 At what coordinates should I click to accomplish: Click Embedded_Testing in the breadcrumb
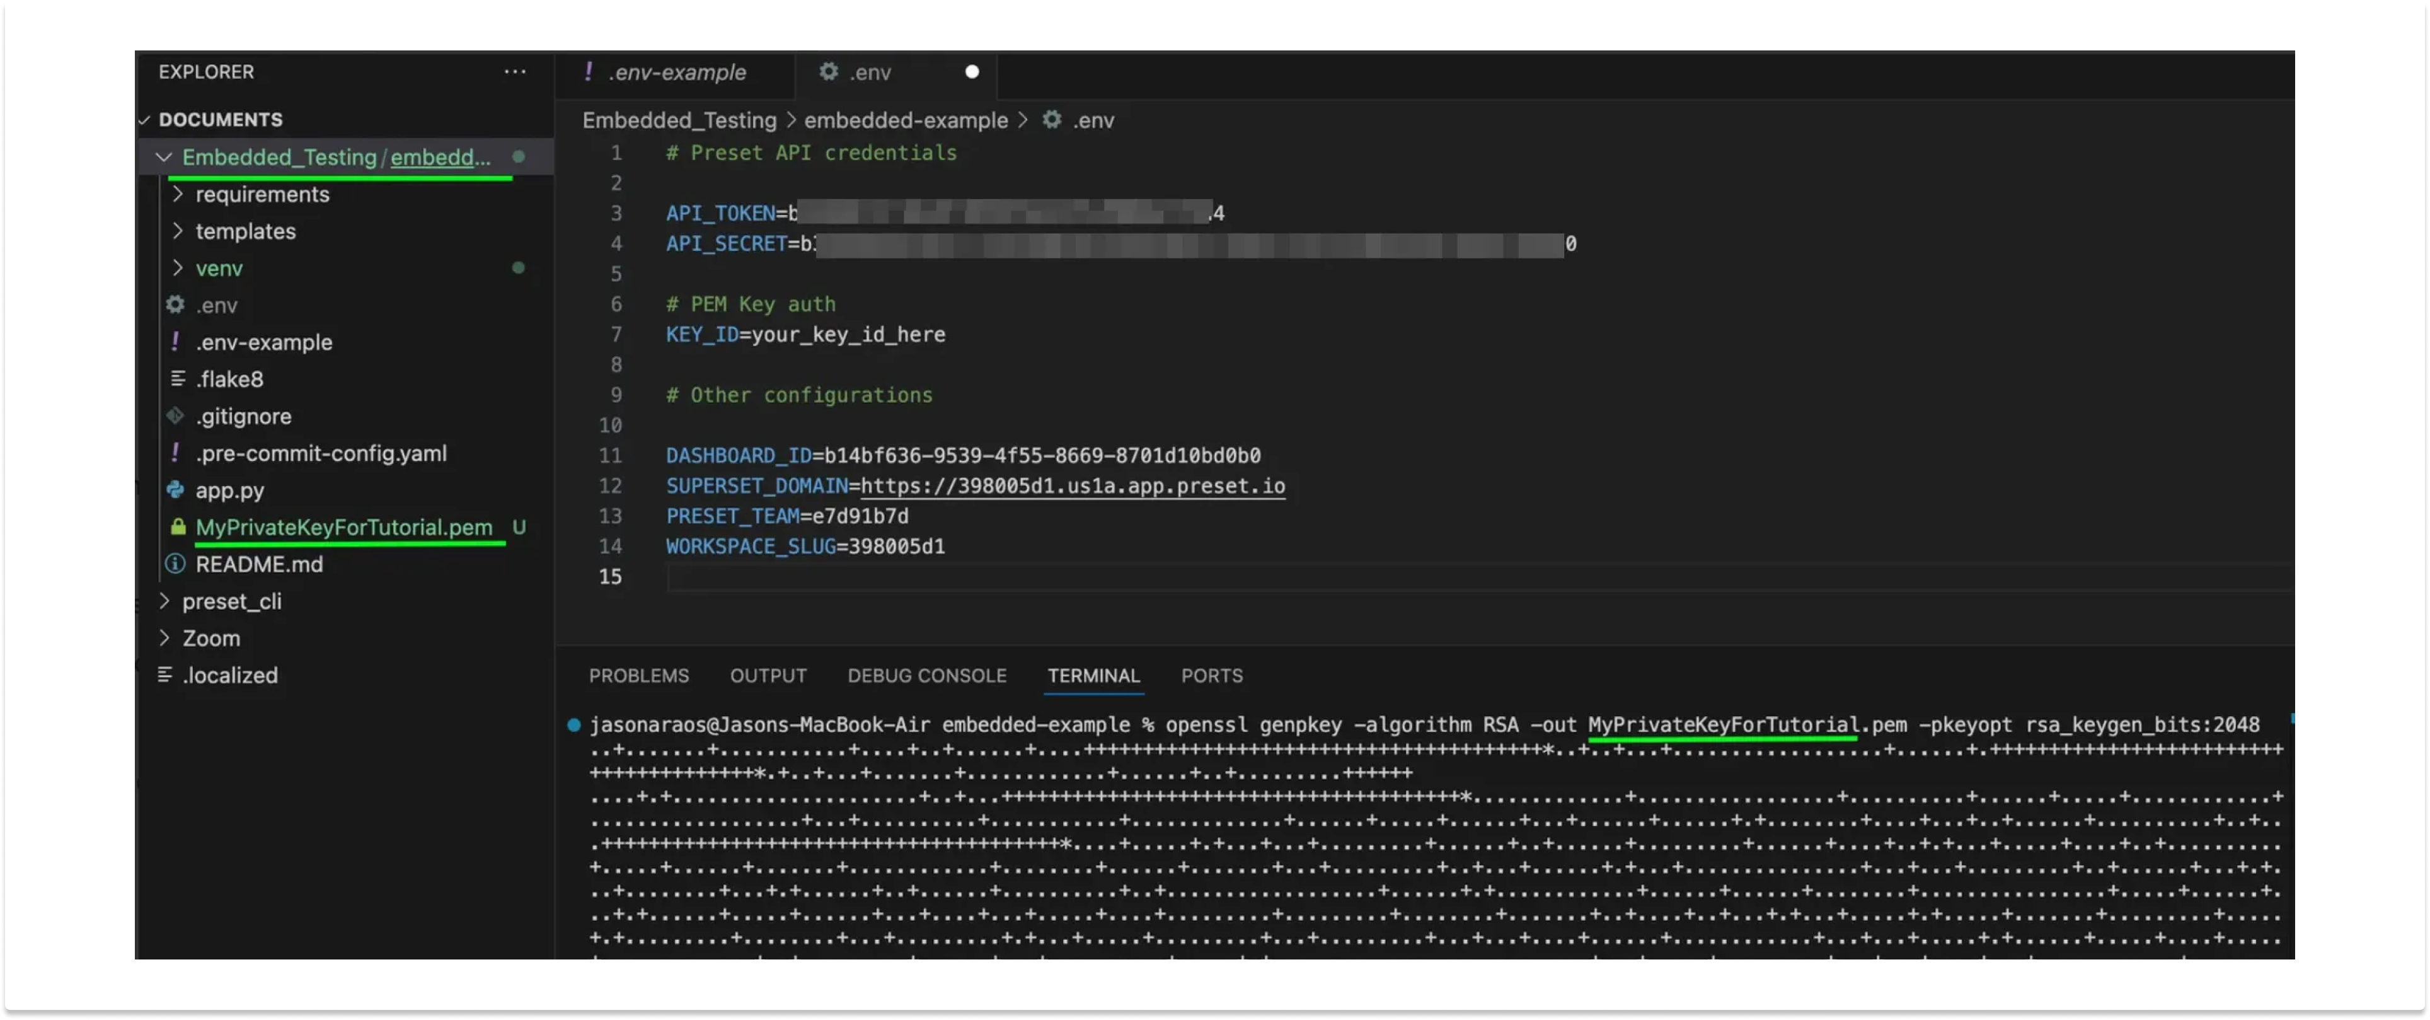(678, 120)
